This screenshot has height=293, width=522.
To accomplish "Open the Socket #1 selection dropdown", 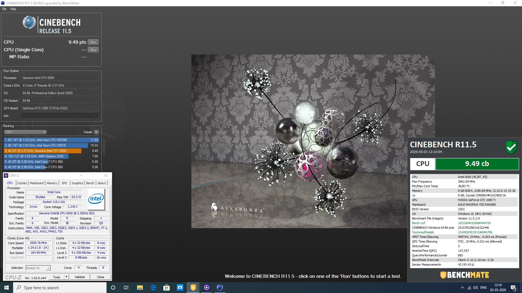I will point(38,268).
